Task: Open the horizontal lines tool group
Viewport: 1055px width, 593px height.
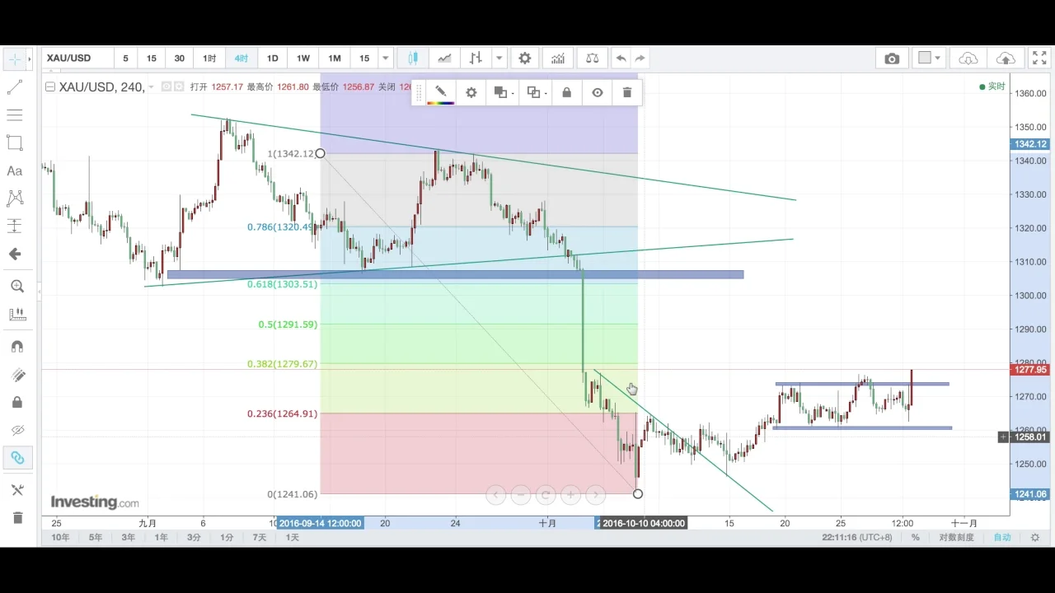Action: tap(15, 114)
